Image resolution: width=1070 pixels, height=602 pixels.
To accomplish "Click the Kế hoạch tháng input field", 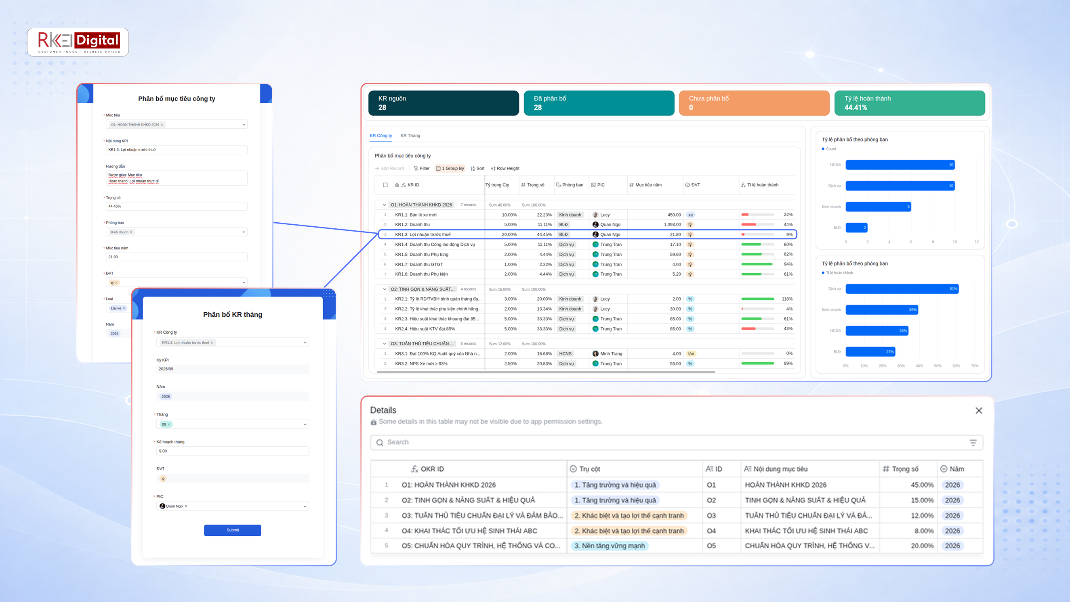I will coord(233,451).
